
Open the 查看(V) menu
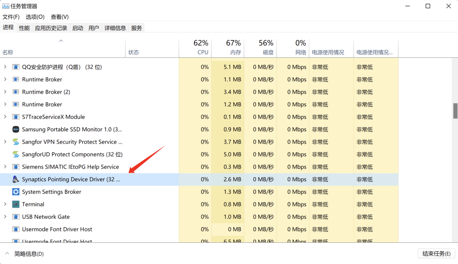click(x=60, y=17)
